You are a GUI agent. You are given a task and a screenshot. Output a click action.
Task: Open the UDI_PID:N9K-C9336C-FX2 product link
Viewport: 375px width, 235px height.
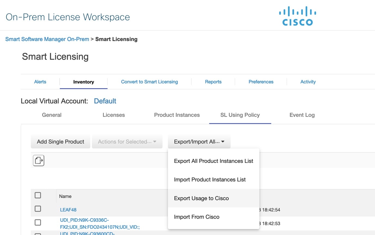[100, 223]
